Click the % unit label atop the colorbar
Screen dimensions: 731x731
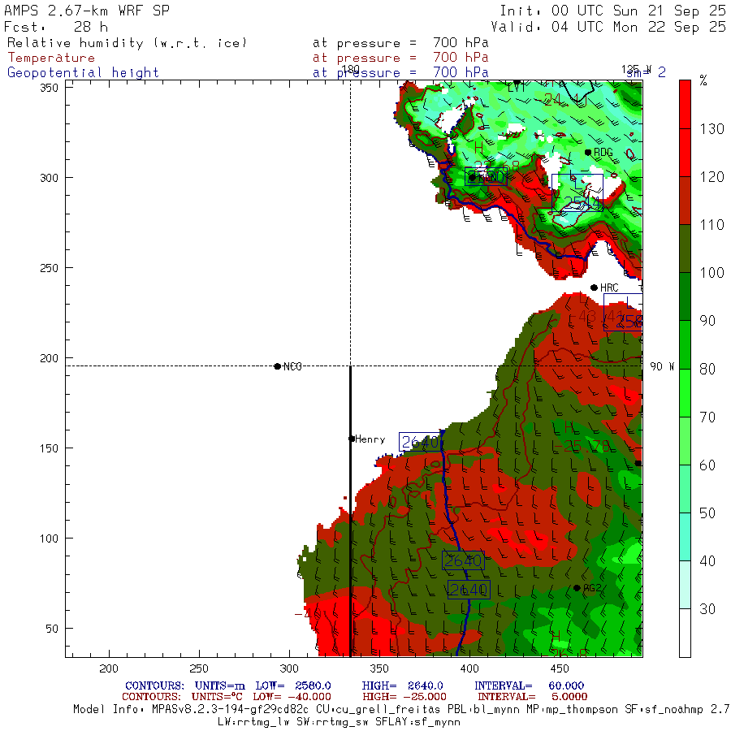click(x=703, y=80)
